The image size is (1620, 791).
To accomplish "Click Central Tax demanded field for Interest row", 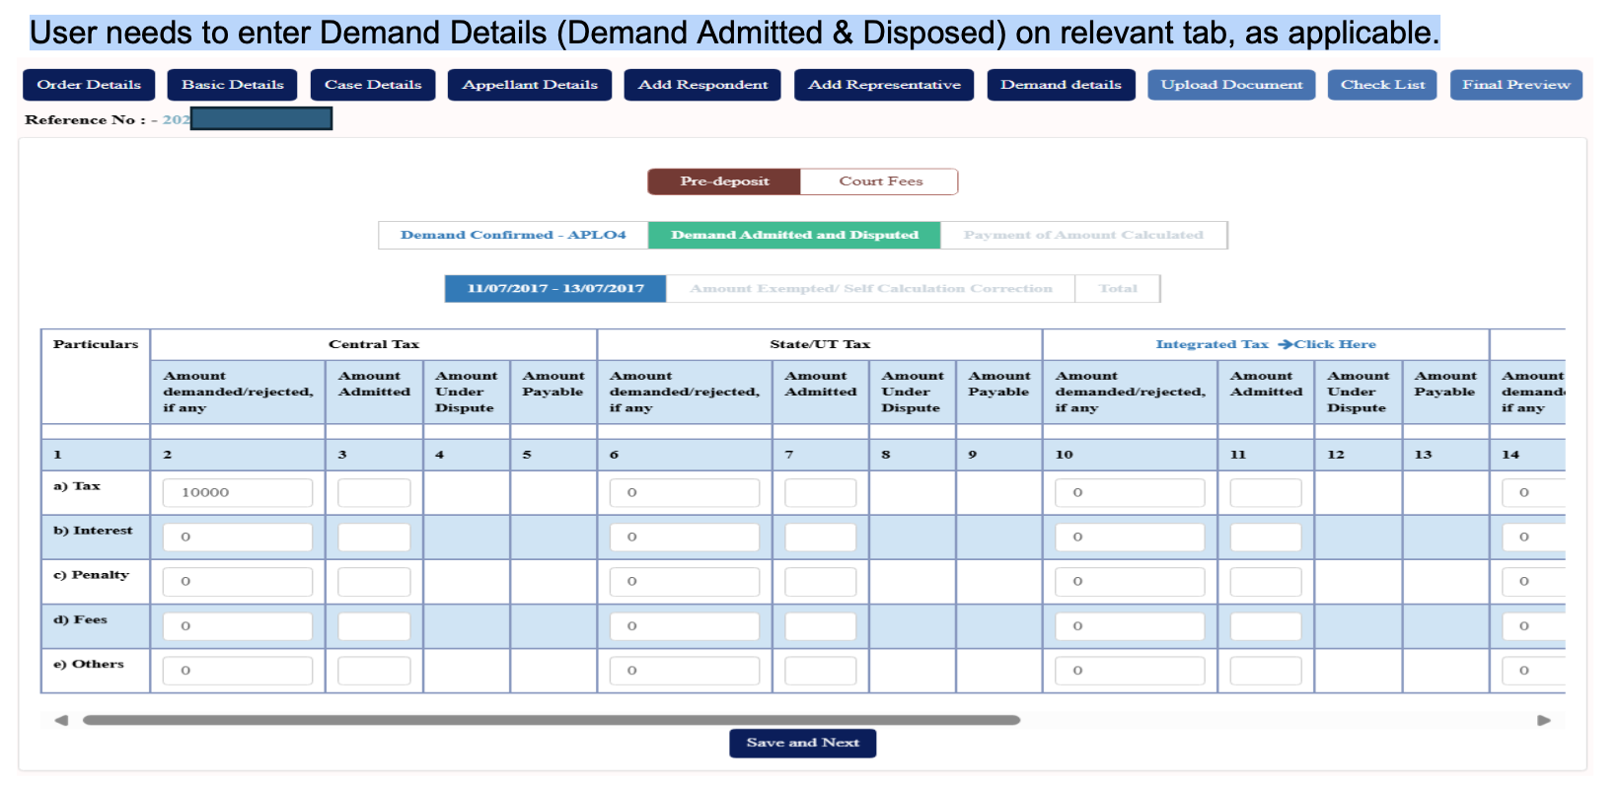I will tap(238, 537).
